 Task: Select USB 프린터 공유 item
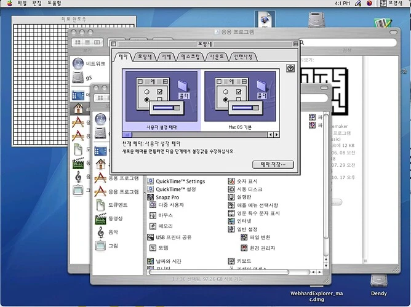click(x=174, y=237)
